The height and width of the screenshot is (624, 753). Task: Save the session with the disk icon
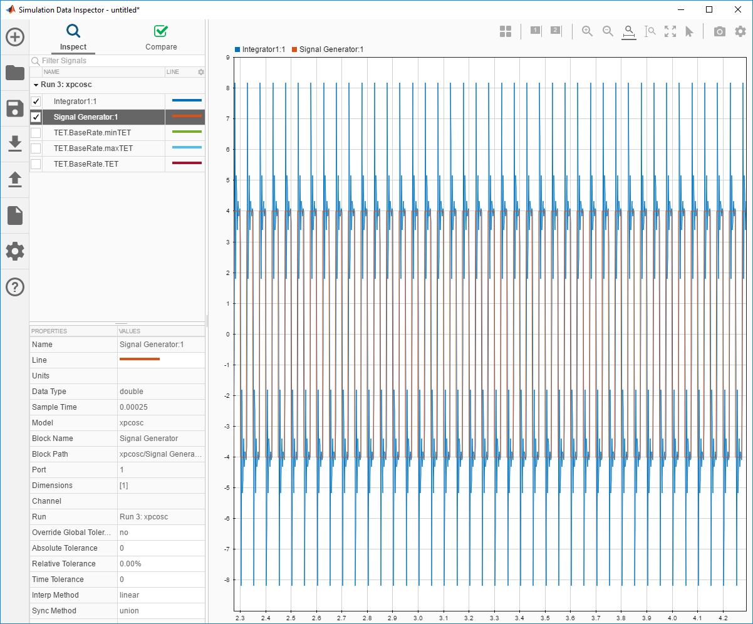point(15,108)
